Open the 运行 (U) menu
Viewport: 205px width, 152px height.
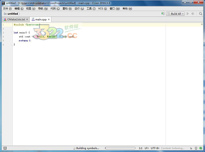(79, 9)
